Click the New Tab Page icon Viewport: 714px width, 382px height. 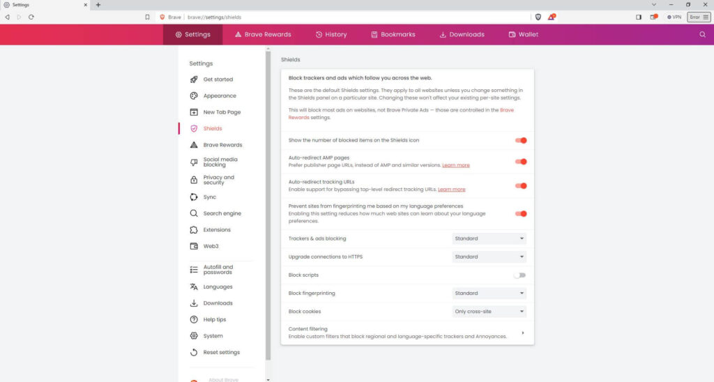point(194,112)
